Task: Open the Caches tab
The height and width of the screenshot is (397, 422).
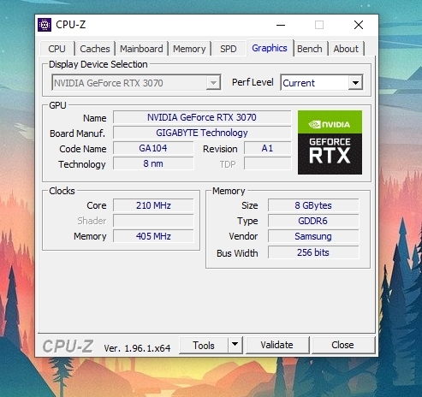Action: (x=95, y=49)
